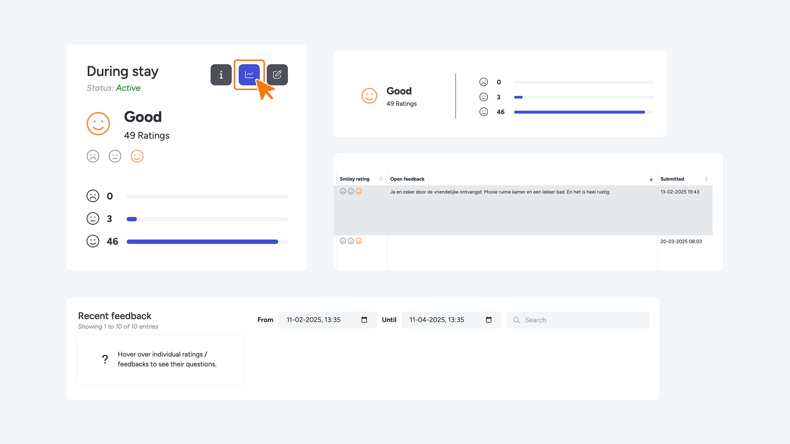Click the magnifying glass search icon
The width and height of the screenshot is (790, 444).
pyautogui.click(x=517, y=320)
